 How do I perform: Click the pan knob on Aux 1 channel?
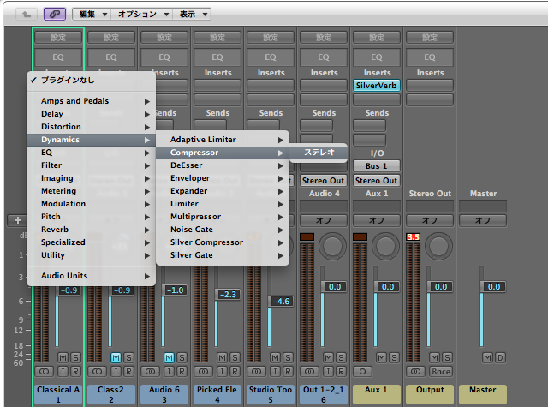point(385,246)
